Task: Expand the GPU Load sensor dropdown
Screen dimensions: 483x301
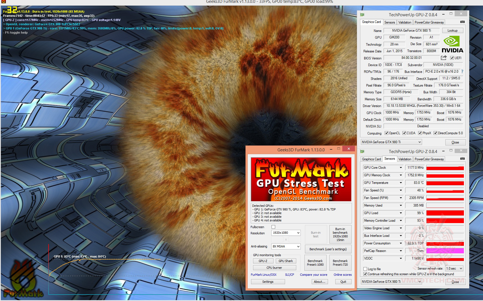Action: click(401, 213)
